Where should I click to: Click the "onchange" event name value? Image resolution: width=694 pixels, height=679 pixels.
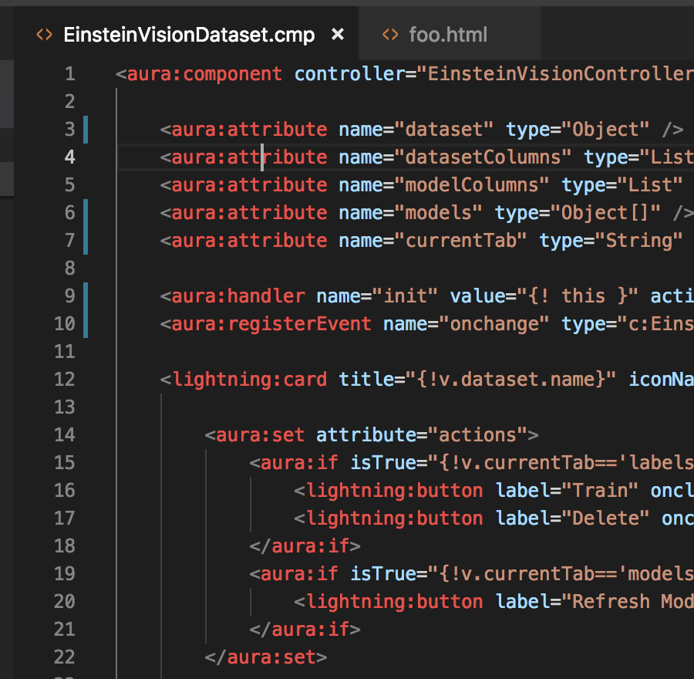pos(494,323)
